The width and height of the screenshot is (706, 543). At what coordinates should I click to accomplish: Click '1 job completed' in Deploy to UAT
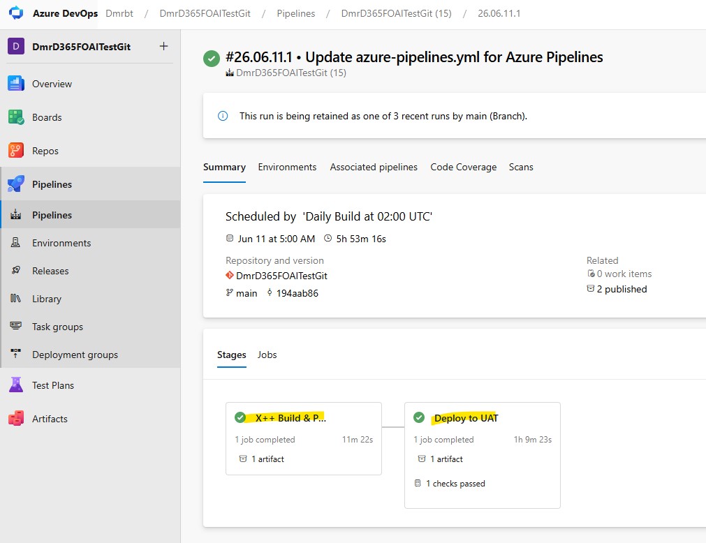443,440
